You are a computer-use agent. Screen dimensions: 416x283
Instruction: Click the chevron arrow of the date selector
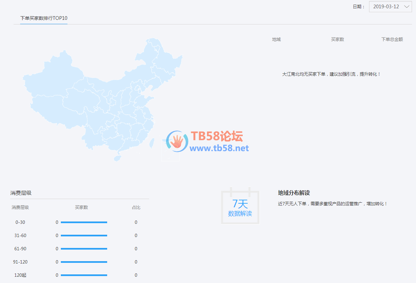tap(407, 7)
